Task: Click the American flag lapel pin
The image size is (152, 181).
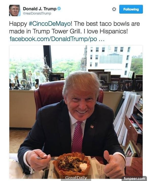Action: tap(92, 126)
